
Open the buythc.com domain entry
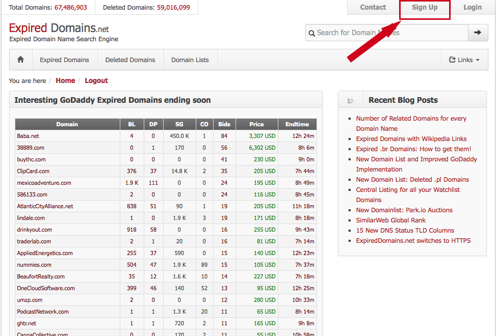point(31,159)
